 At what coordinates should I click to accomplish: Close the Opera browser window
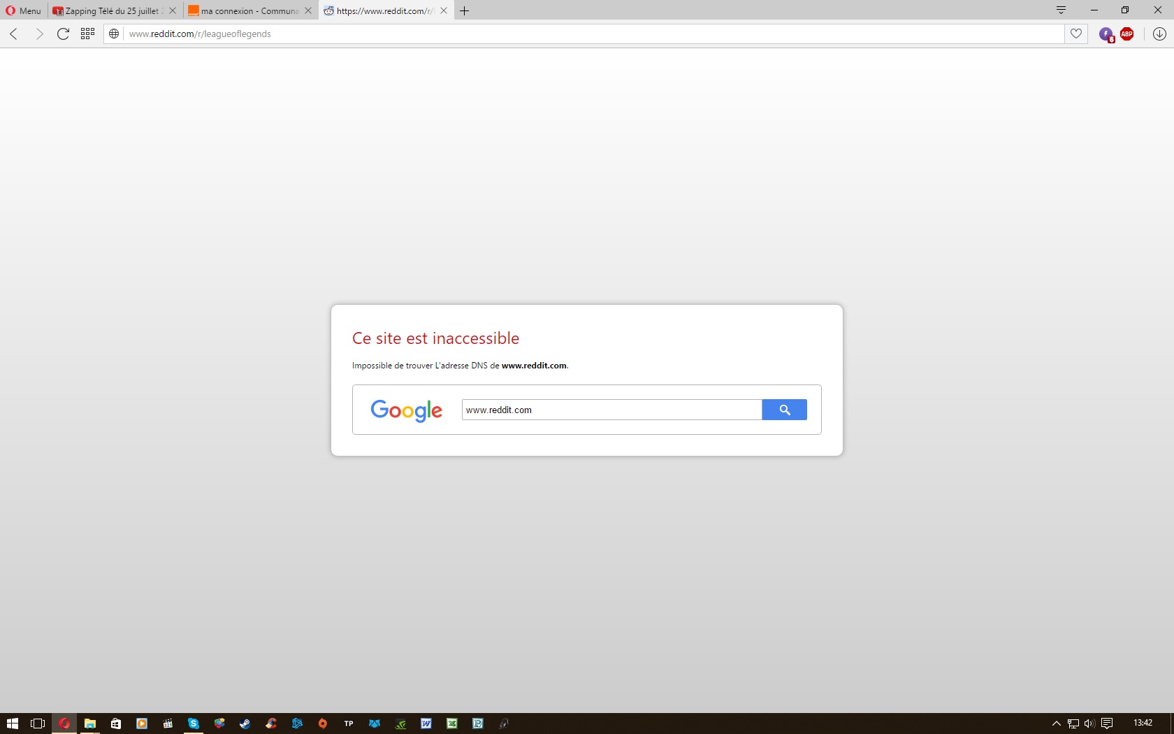(1158, 10)
